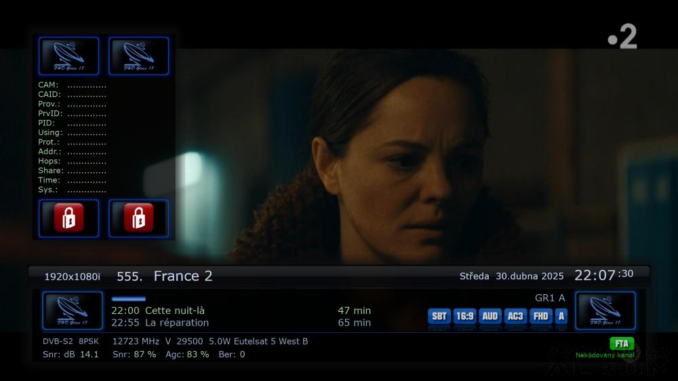The width and height of the screenshot is (678, 381).
Task: Click the satellite picon below the clock
Action: tap(605, 310)
